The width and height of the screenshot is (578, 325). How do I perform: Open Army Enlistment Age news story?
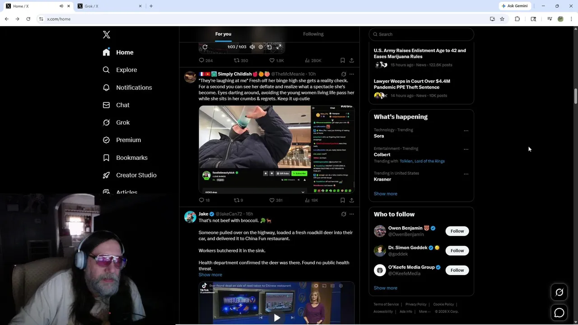click(421, 57)
